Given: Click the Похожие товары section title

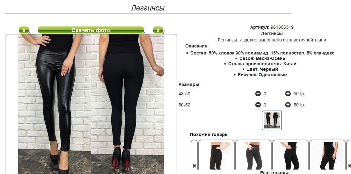Looking at the screenshot, I should [209, 134].
